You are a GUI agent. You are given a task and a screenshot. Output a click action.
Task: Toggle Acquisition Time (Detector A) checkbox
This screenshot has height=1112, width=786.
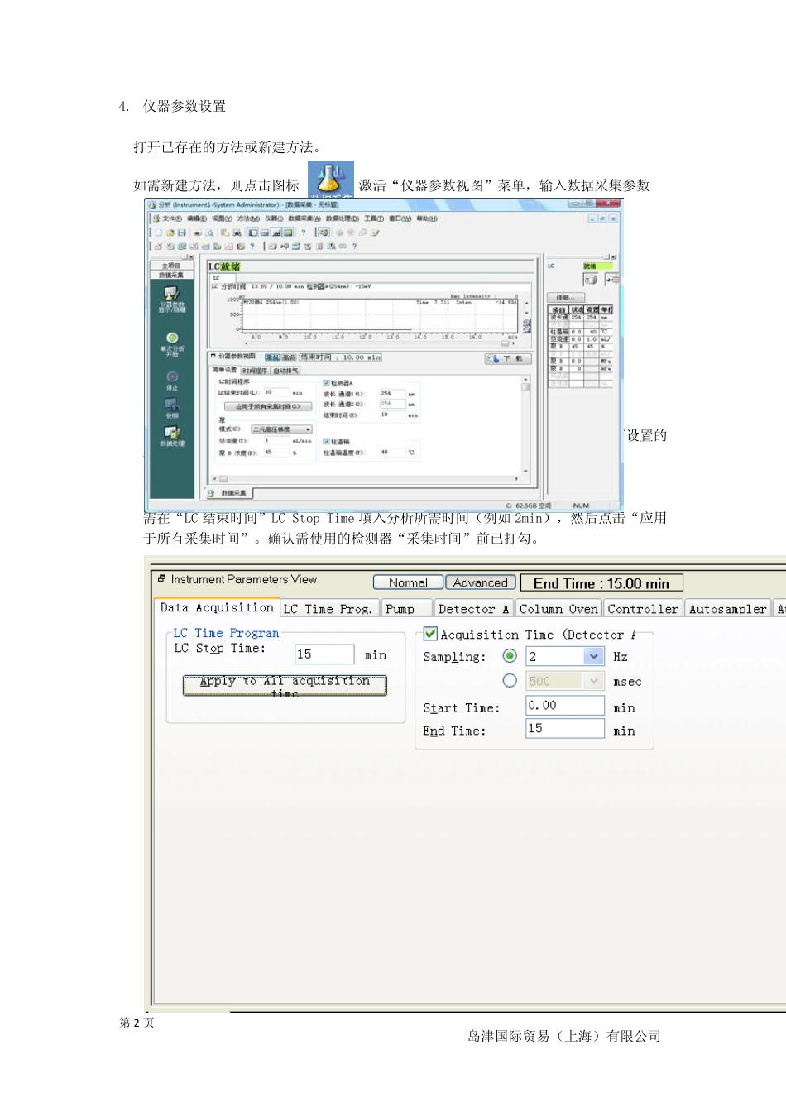pos(430,634)
